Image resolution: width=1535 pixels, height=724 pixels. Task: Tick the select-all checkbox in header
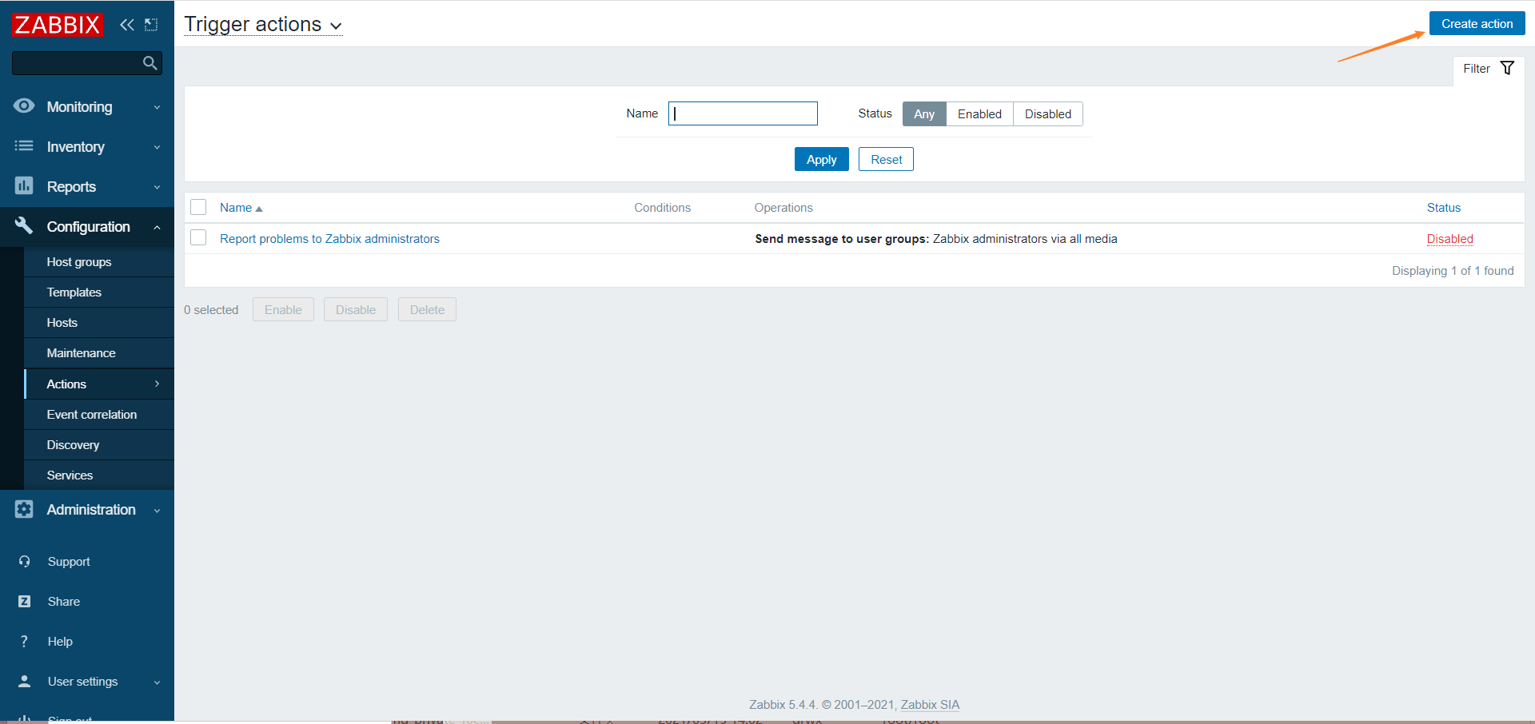click(x=198, y=207)
